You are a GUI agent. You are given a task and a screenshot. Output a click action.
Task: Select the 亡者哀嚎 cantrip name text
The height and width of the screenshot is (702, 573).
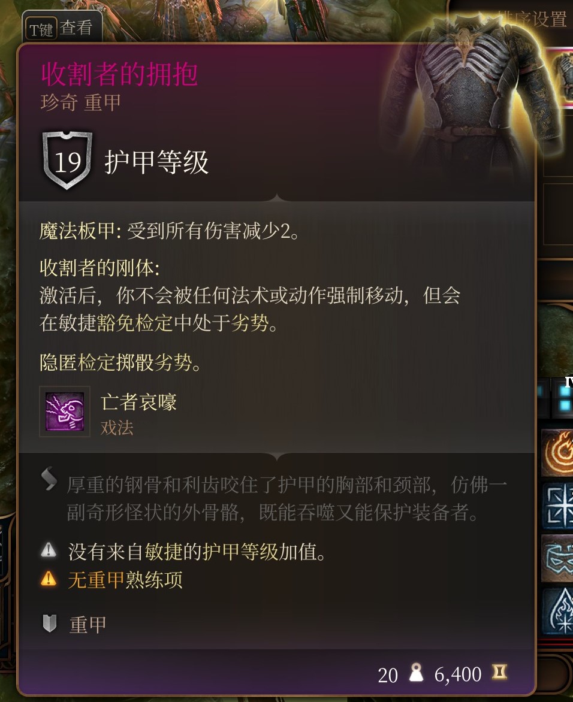pyautogui.click(x=139, y=401)
